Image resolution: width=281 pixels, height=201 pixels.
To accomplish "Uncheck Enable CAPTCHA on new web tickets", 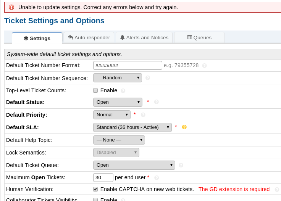I will [95, 189].
